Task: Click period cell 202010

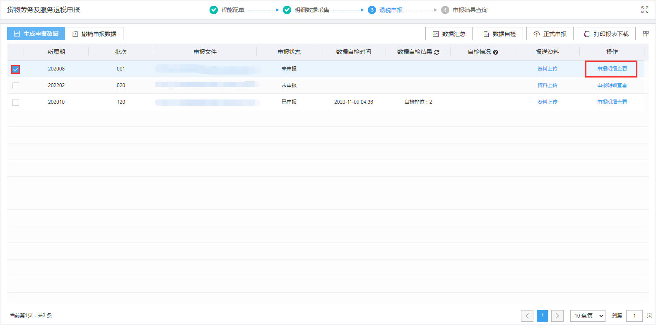Action: (56, 102)
